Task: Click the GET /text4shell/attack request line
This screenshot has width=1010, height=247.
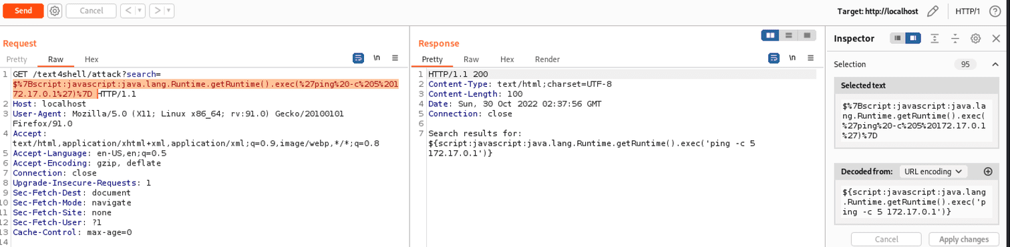Action: [87, 75]
